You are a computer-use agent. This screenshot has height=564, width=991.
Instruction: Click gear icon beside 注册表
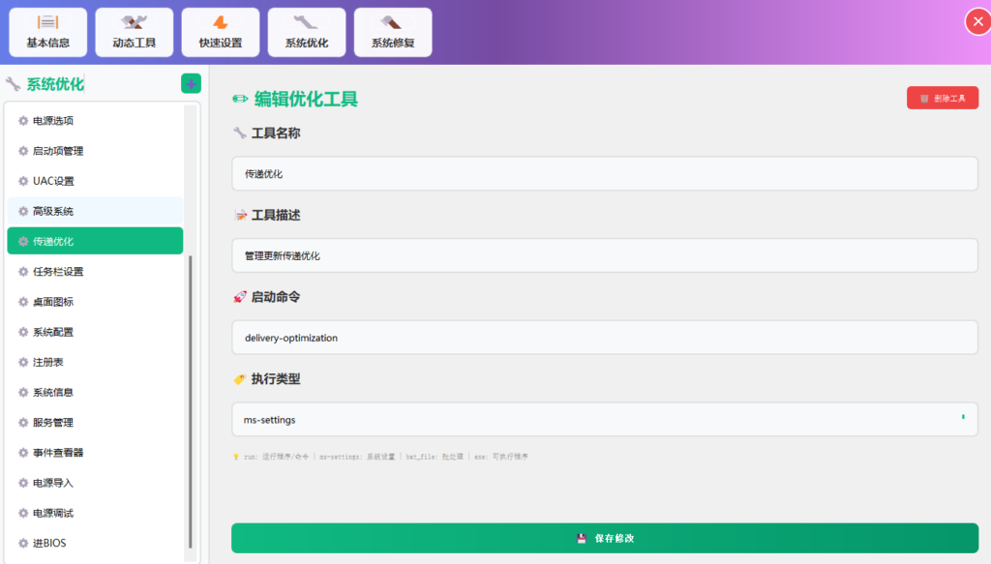pyautogui.click(x=23, y=362)
